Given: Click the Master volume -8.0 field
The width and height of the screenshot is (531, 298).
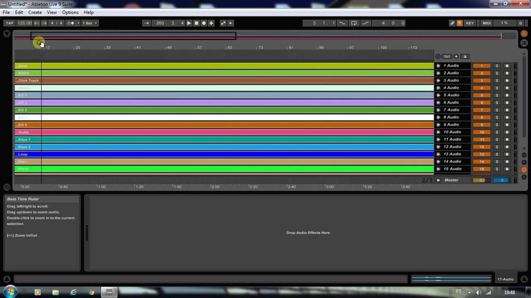Looking at the screenshot, I should tap(482, 180).
